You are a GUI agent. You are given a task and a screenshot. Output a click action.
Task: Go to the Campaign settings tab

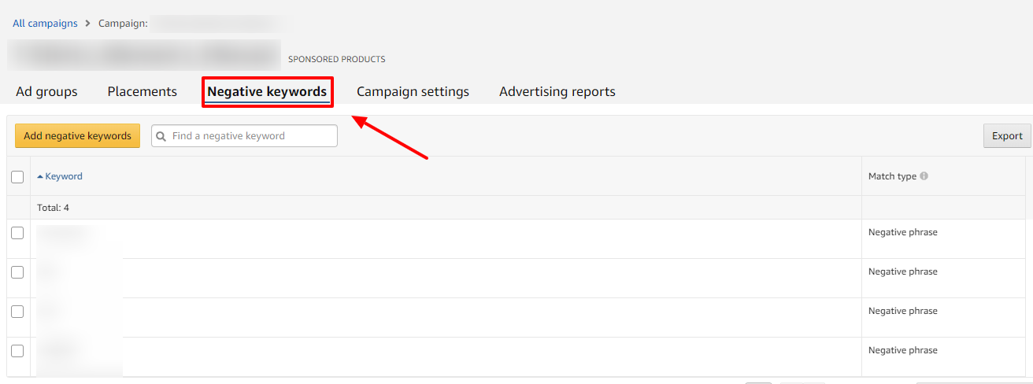click(413, 91)
